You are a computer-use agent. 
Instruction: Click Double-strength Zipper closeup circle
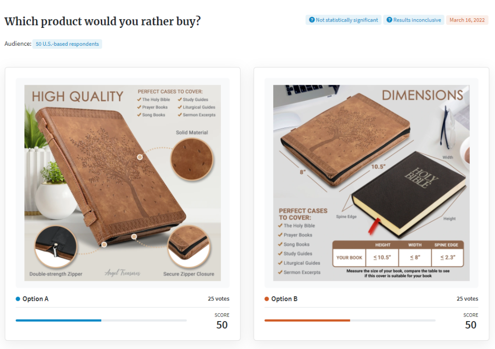(x=55, y=247)
